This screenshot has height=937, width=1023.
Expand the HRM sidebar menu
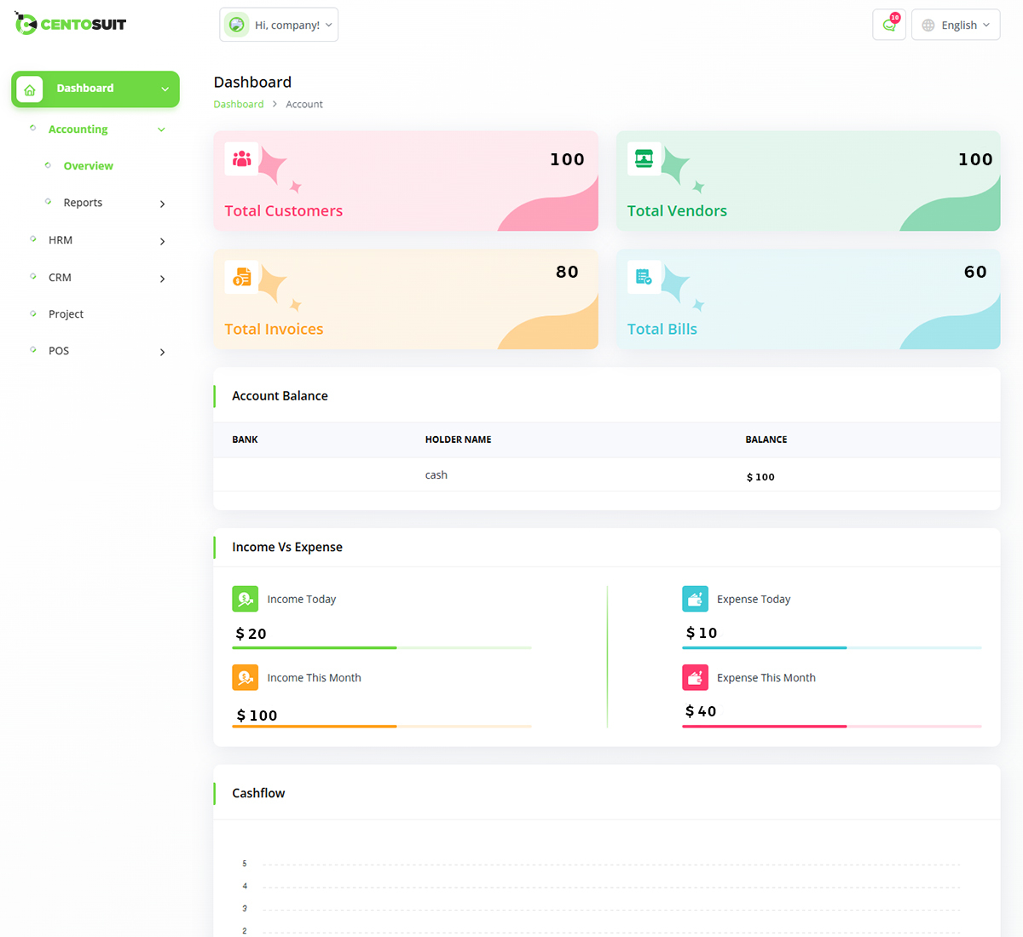[162, 241]
